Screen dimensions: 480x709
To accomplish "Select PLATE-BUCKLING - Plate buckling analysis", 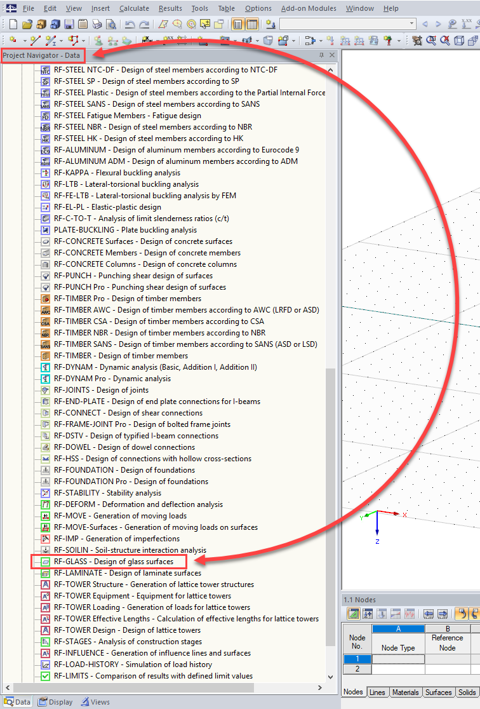I will point(125,230).
